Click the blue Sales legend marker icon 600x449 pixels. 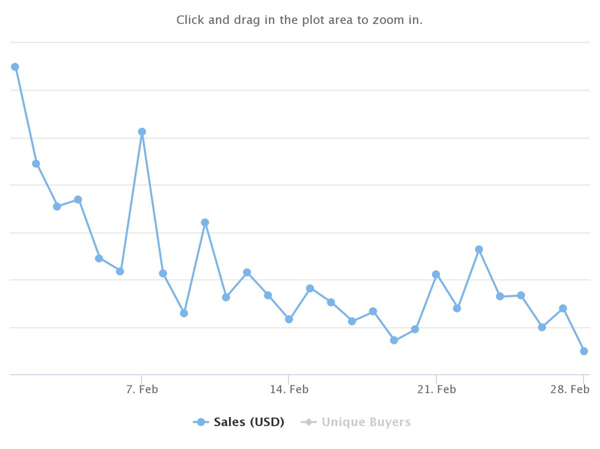click(x=201, y=422)
